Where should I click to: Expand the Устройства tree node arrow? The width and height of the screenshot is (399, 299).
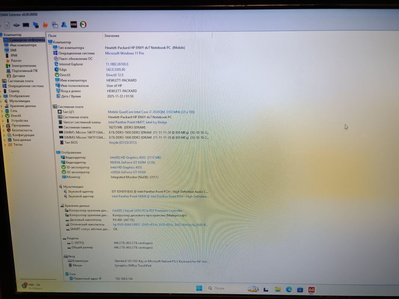click(3, 120)
